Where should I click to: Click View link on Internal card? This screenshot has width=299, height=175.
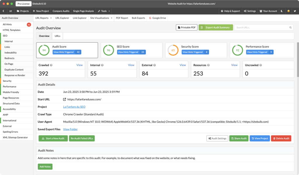pyautogui.click(x=131, y=65)
